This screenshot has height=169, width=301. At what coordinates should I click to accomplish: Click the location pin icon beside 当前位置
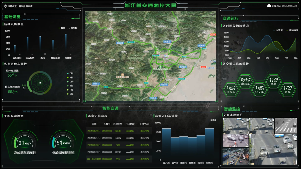(x=5, y=6)
